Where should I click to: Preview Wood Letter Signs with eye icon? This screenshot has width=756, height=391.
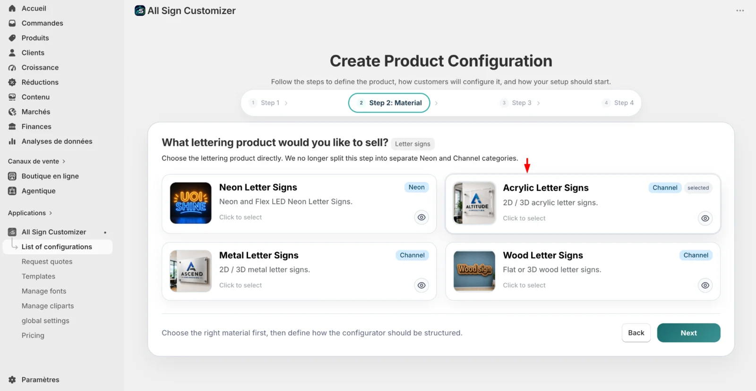pyautogui.click(x=705, y=285)
